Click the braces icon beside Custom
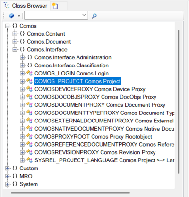 15,168
